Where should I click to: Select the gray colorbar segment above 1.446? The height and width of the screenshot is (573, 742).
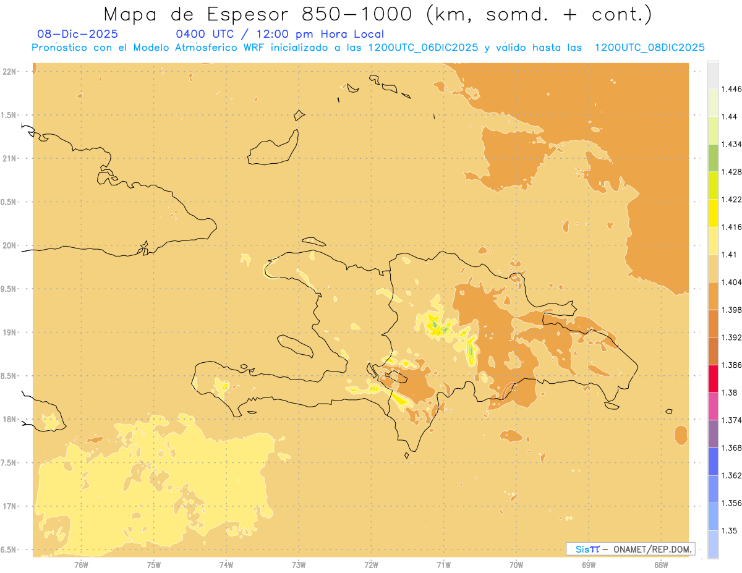pyautogui.click(x=713, y=75)
